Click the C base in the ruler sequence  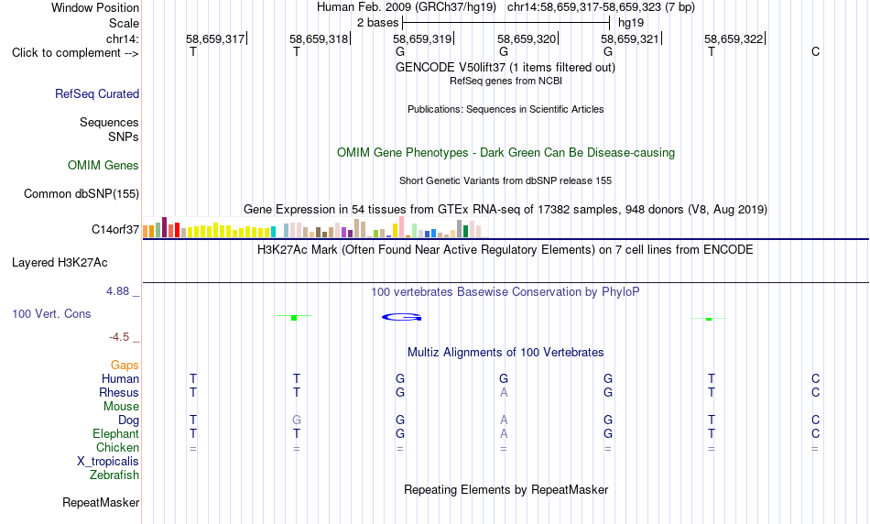tap(815, 51)
